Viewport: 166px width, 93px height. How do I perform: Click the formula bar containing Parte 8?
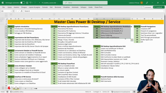[x=93, y=11]
